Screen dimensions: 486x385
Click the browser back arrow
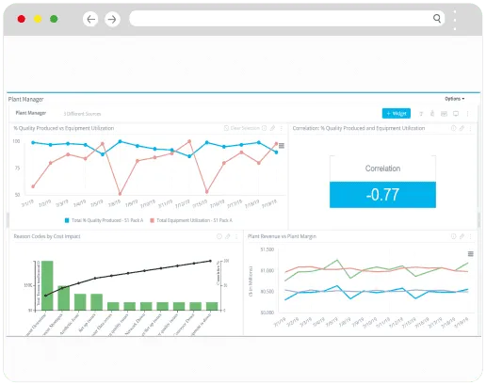tap(90, 19)
